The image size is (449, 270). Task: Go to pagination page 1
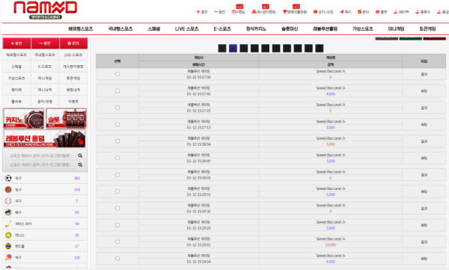pyautogui.click(x=222, y=49)
